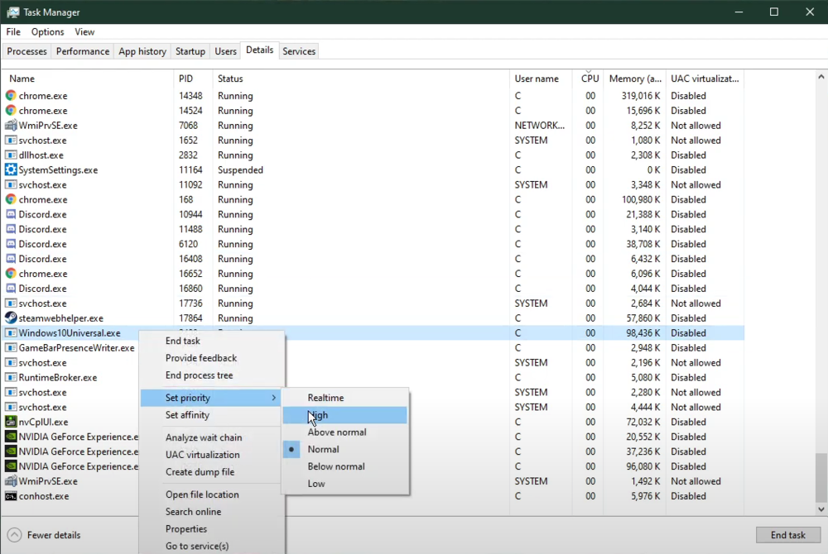Choose Go to service(s) for Windows10Universal.exe
This screenshot has height=554, width=828.
point(195,546)
